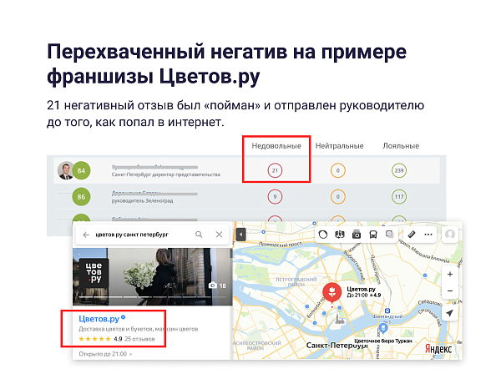Click the green 117 loyal count circle
The image size is (501, 389).
[399, 197]
